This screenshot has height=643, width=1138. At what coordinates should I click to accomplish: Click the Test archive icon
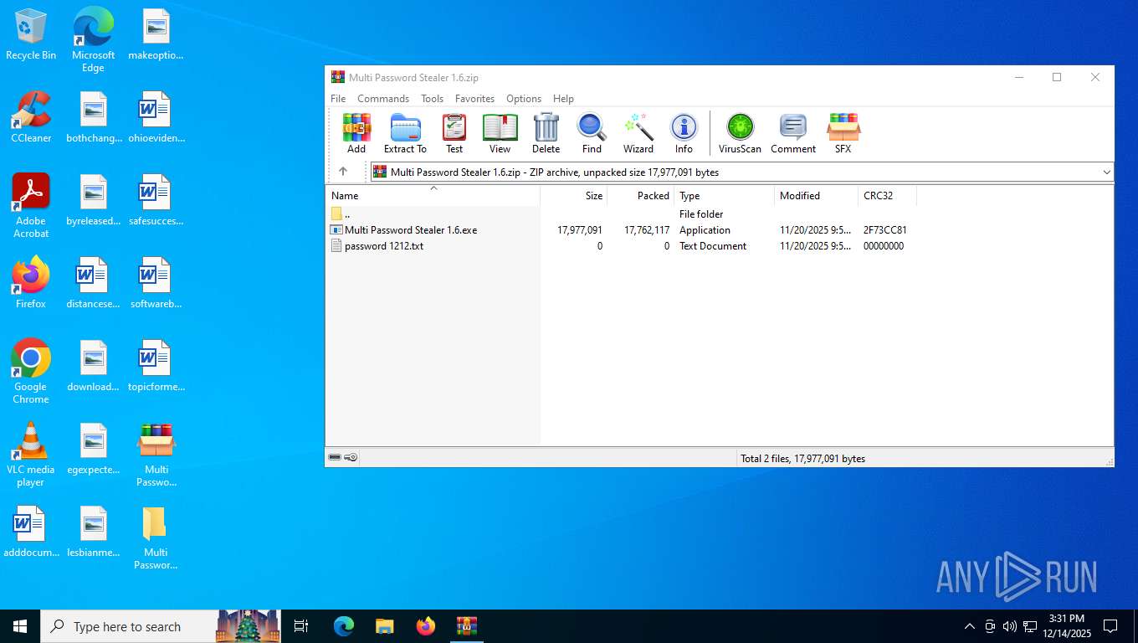[x=454, y=134]
